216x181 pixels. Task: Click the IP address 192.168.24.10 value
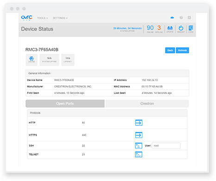150,80
